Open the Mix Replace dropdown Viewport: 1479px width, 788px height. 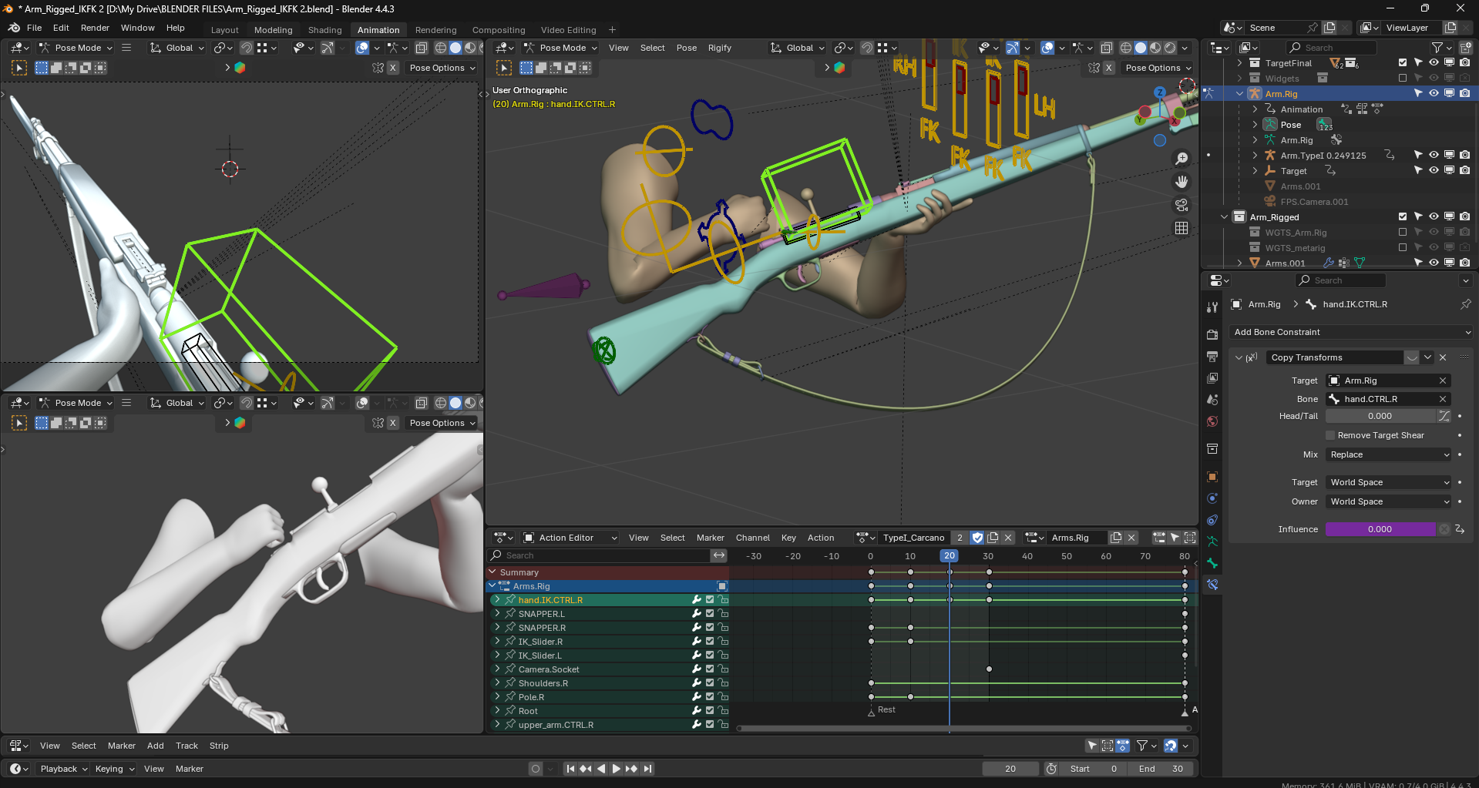tap(1389, 454)
